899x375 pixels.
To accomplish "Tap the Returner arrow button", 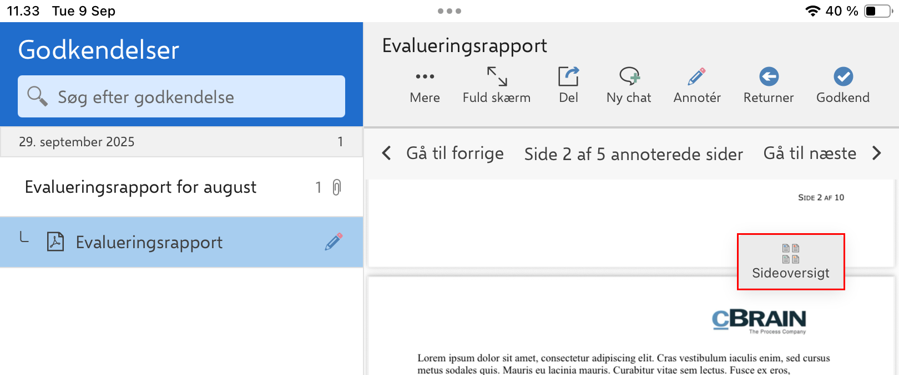I will (x=769, y=86).
